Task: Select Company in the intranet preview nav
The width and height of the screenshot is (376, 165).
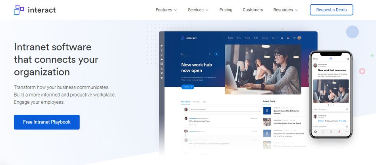Action: (x=265, y=38)
